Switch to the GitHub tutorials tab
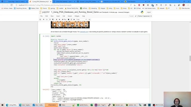 88,1
